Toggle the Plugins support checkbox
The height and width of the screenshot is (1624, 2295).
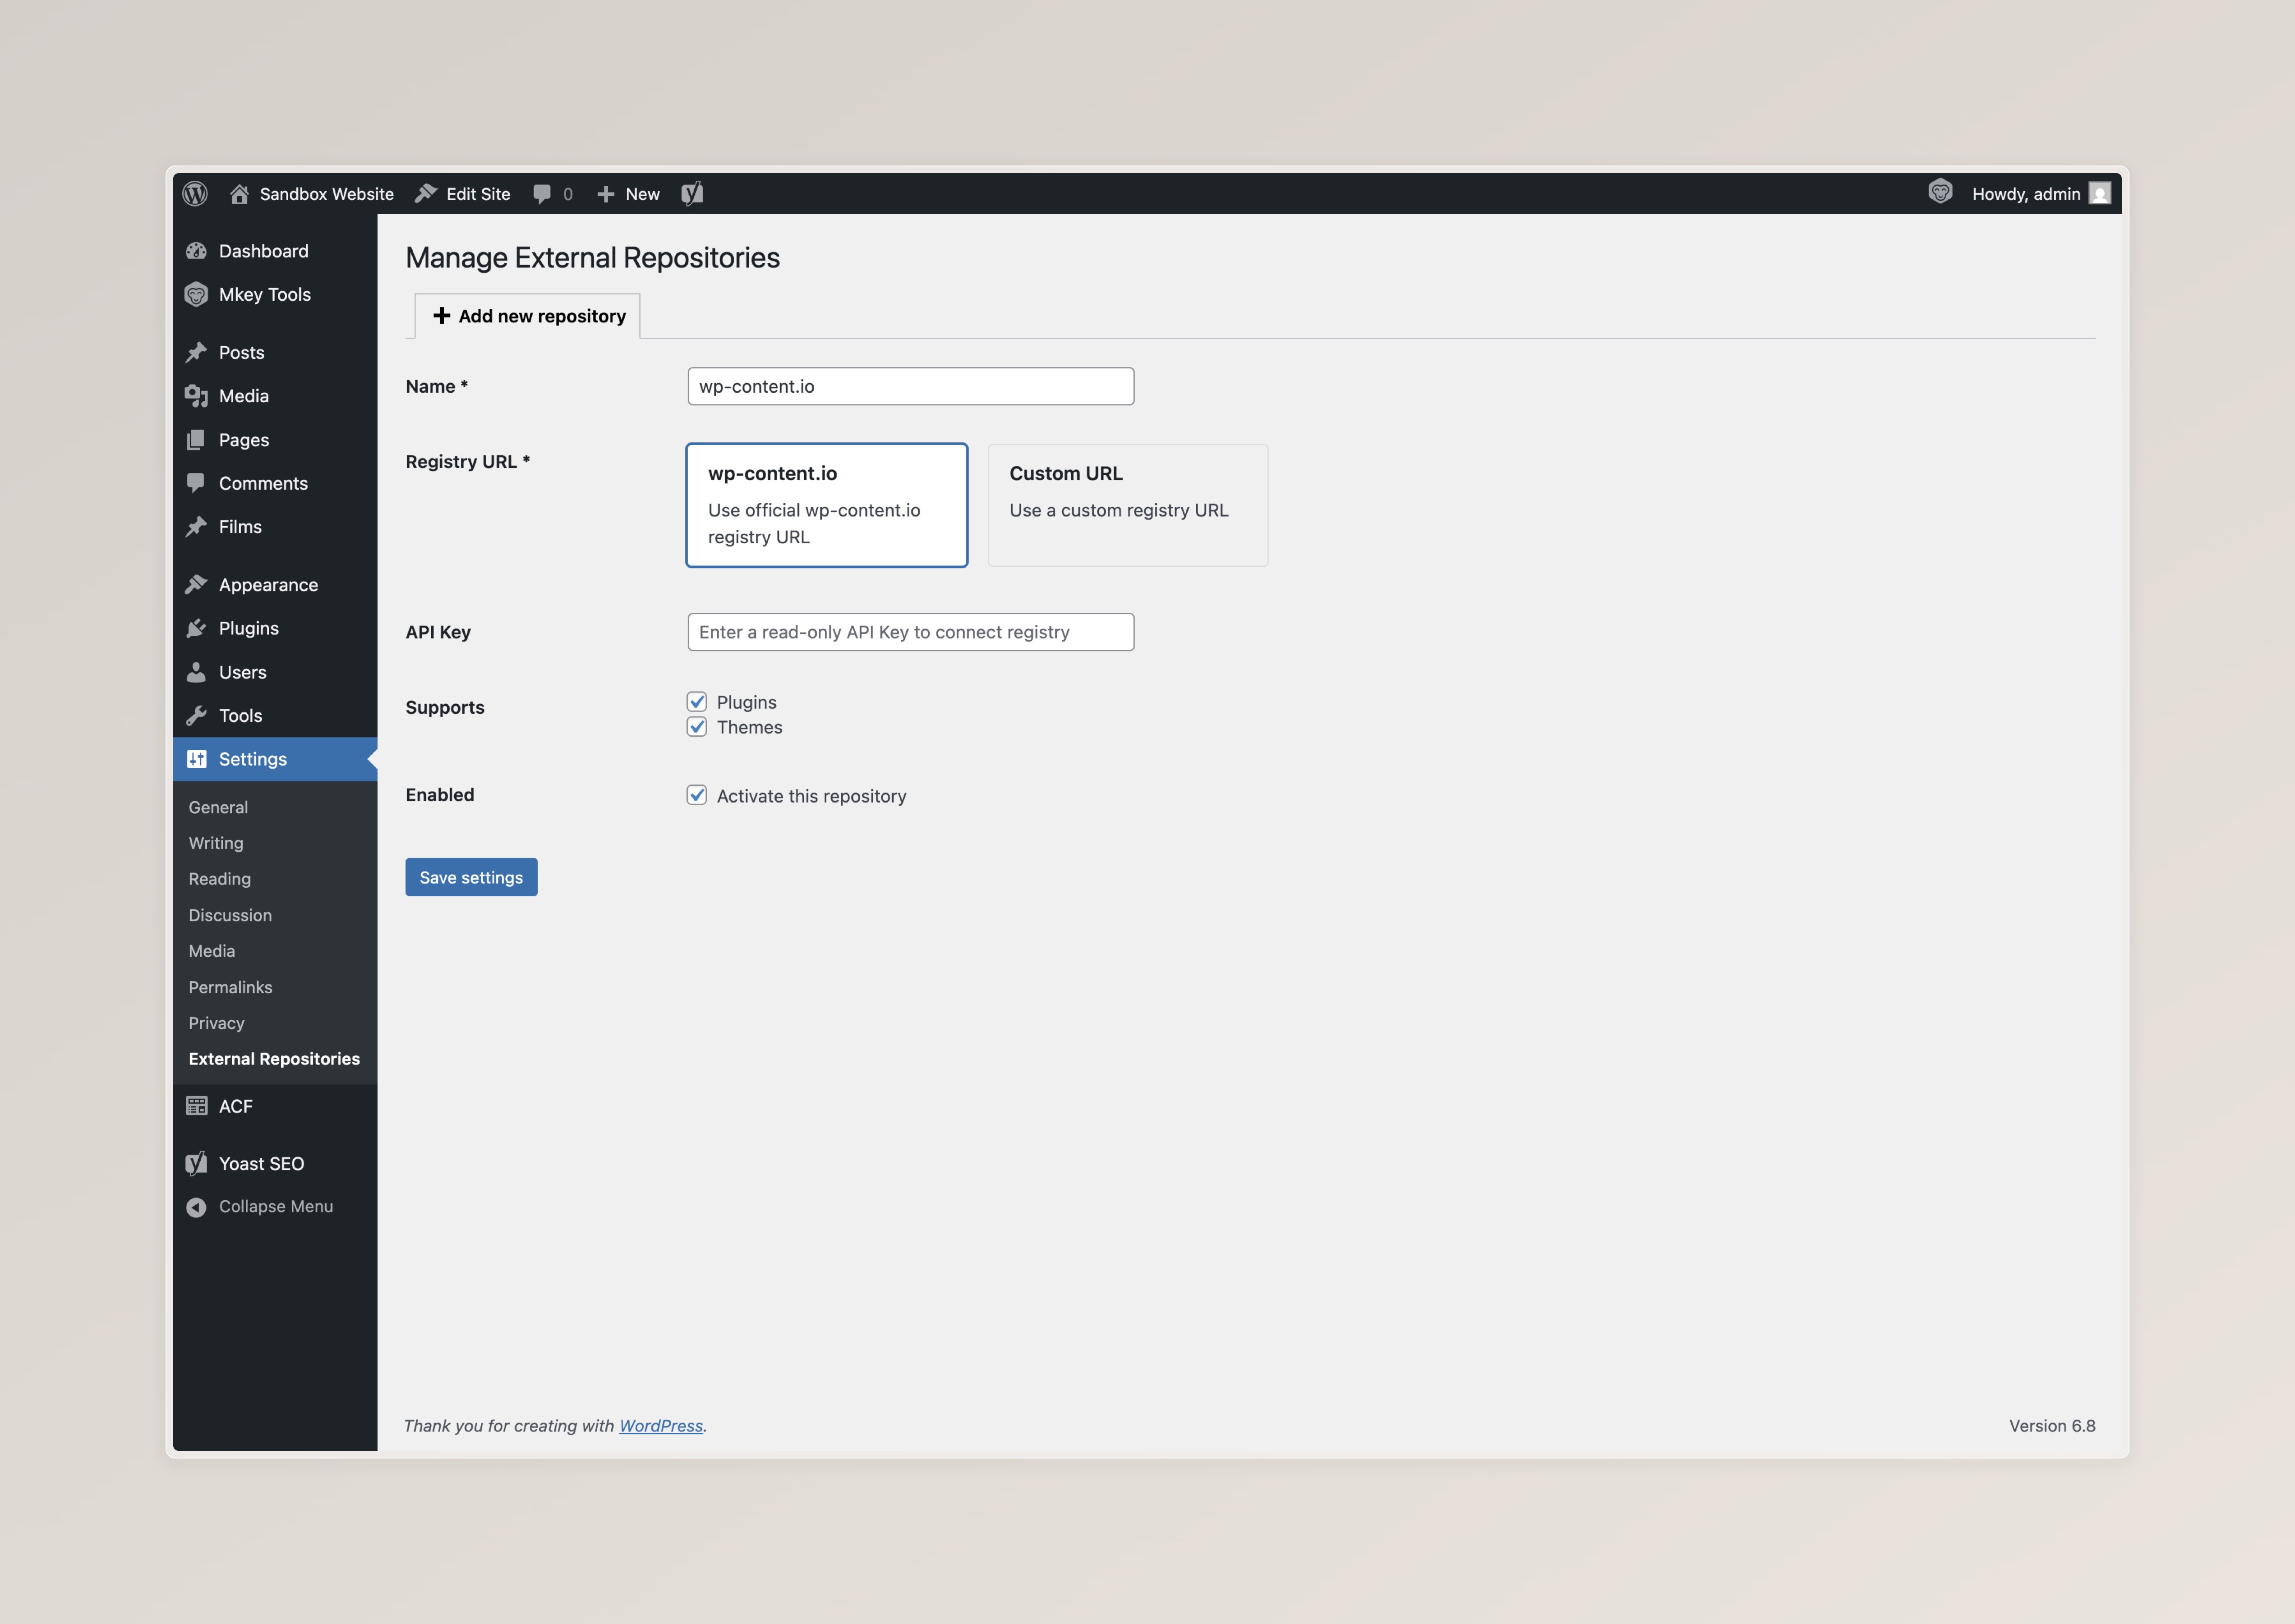click(697, 702)
